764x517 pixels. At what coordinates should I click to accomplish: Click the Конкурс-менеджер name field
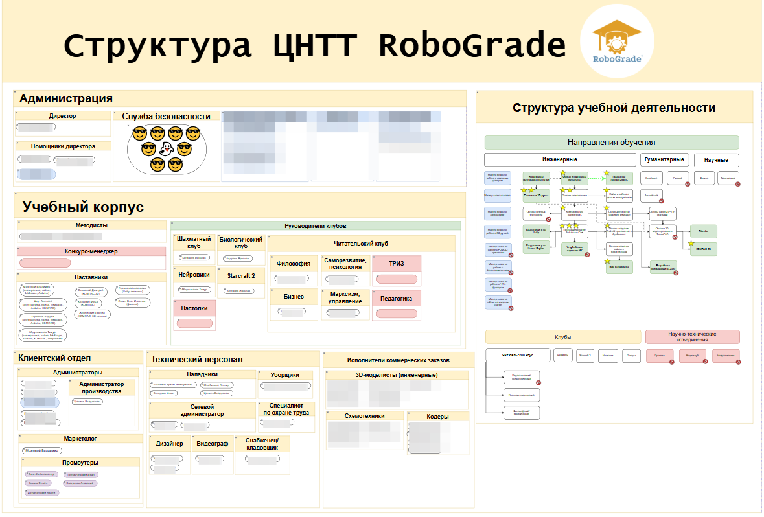45,262
